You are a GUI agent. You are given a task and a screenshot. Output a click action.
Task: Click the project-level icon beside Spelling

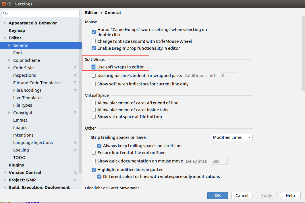point(76,150)
